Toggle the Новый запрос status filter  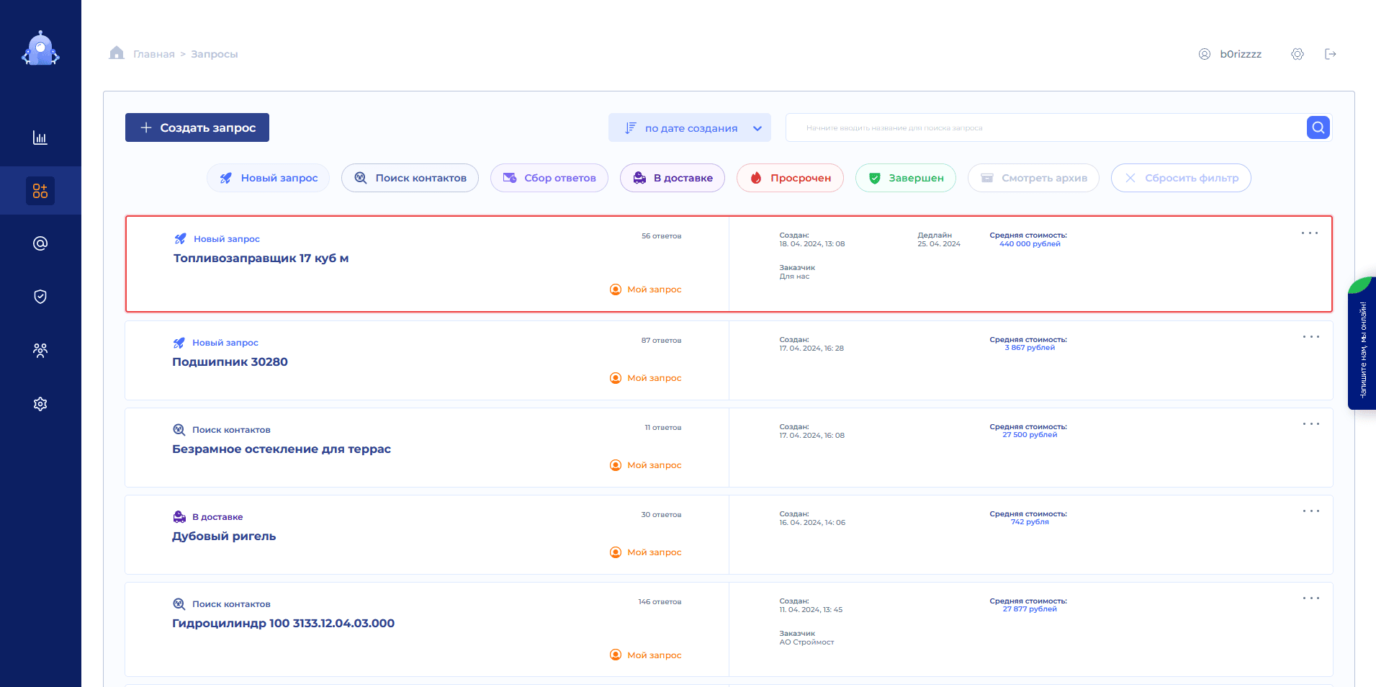click(268, 178)
